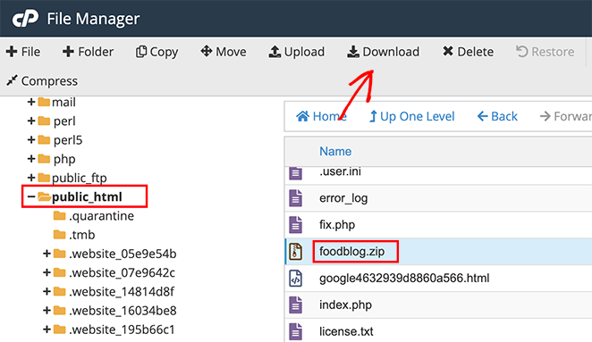Image resolution: width=592 pixels, height=342 pixels.
Task: Select the .user.ini file name
Action: (340, 171)
